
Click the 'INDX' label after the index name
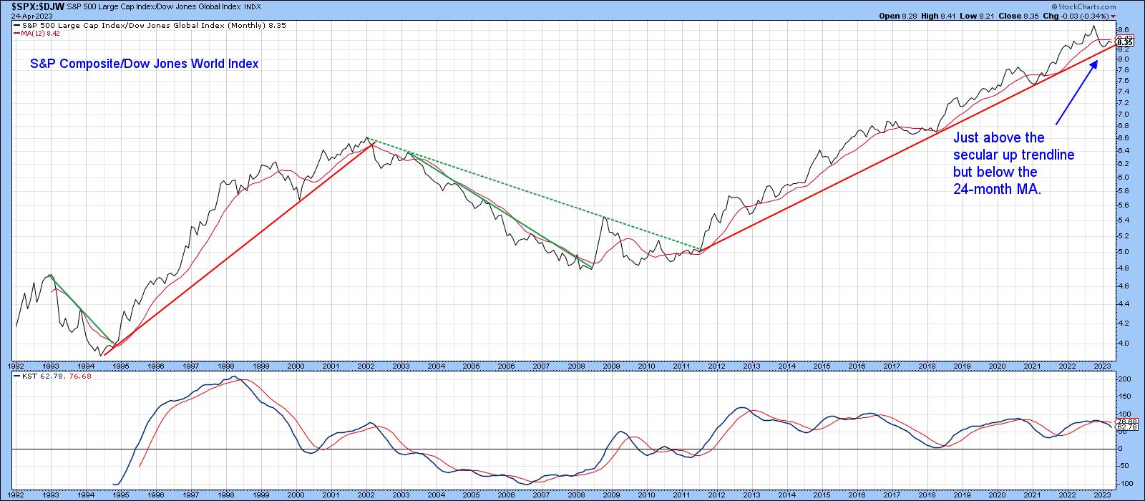tap(252, 6)
